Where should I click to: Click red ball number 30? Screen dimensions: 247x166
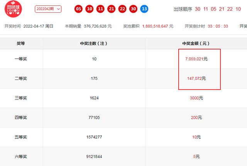tap(133, 9)
